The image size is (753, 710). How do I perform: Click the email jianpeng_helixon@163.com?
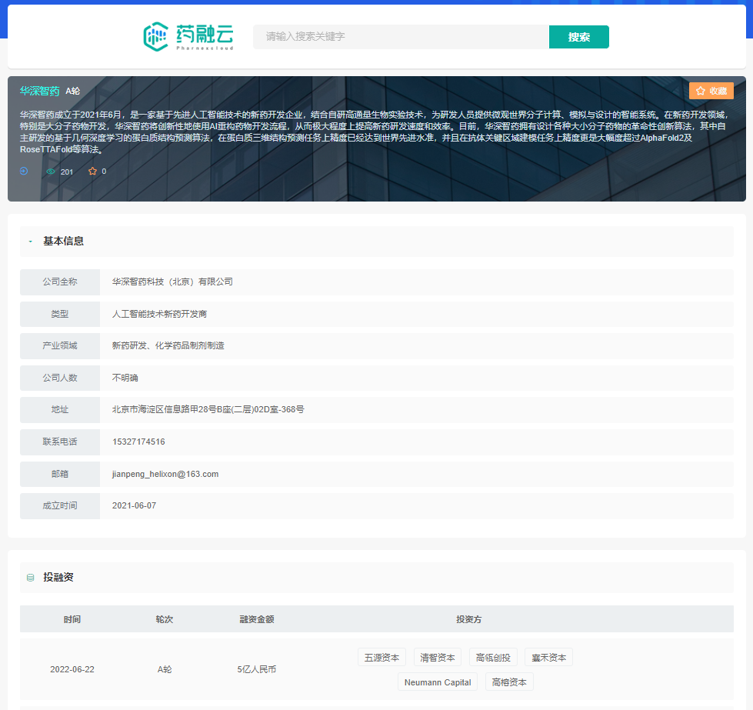[x=165, y=474]
